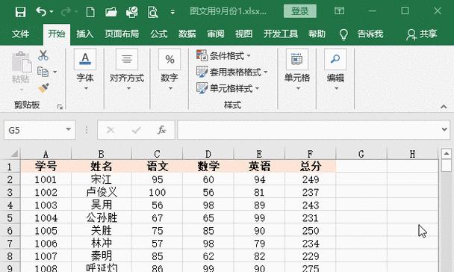Open the 数据 tab
Viewport: 454px width, 272px height.
pos(187,34)
